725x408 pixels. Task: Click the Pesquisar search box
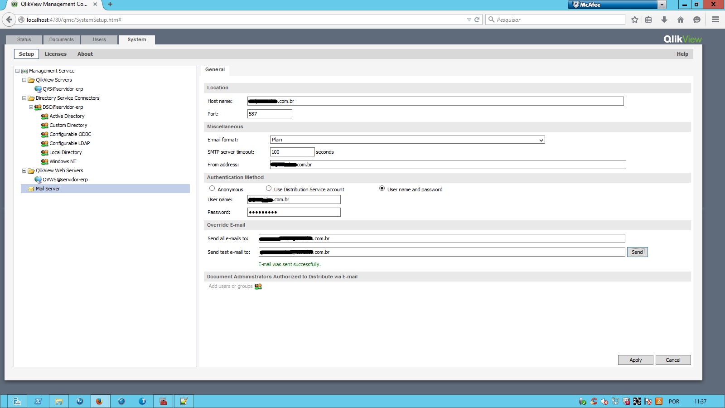556,19
